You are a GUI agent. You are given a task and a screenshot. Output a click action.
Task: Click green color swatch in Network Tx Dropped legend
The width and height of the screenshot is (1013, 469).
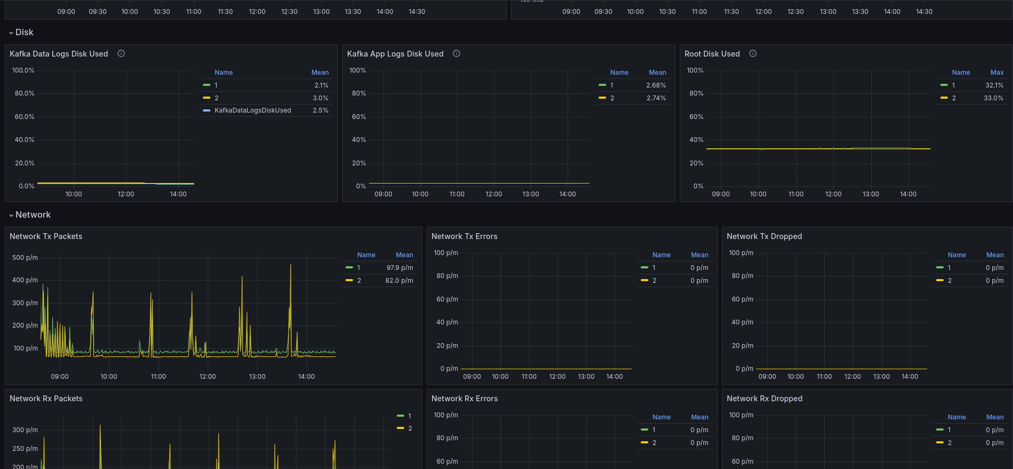coord(940,268)
